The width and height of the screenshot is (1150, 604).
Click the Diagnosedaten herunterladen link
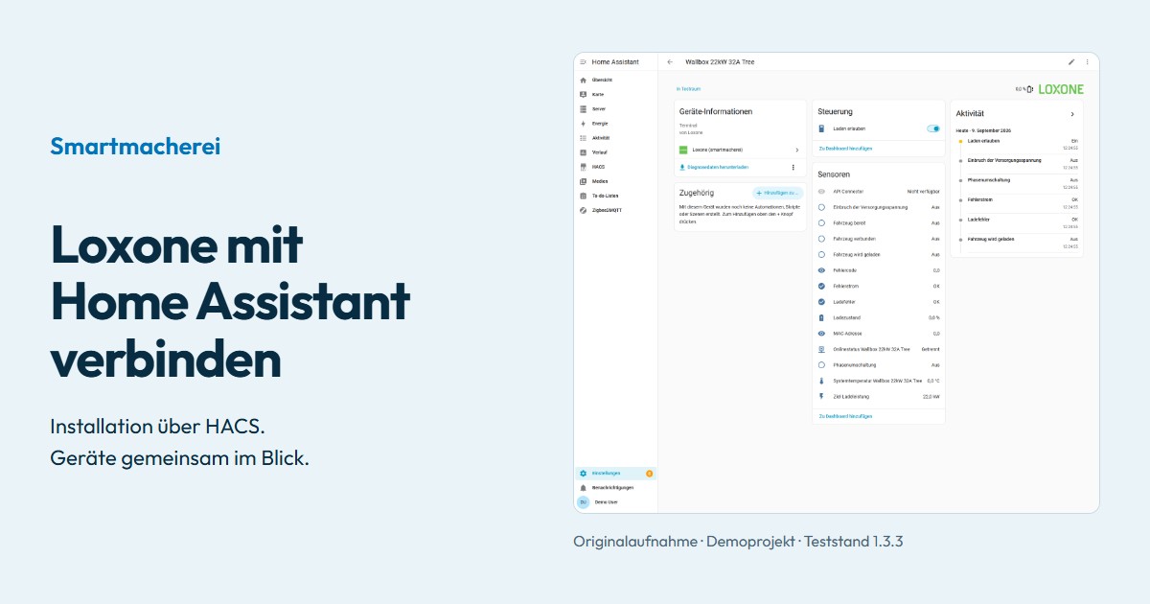(720, 167)
